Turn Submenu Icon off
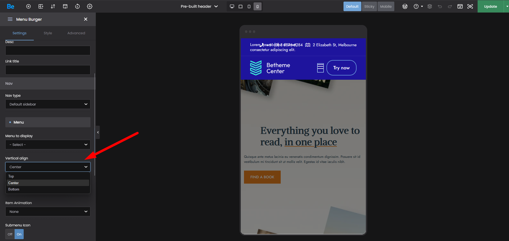 10,234
